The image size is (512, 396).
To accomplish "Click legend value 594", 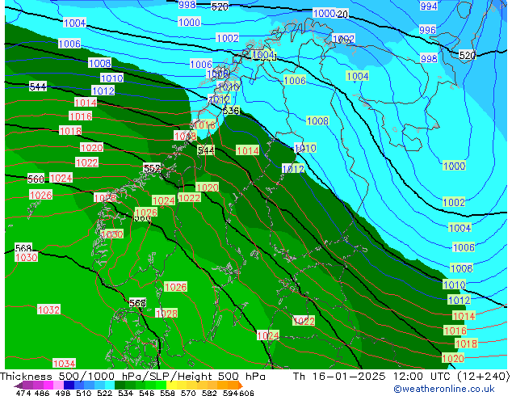I will [x=230, y=393].
